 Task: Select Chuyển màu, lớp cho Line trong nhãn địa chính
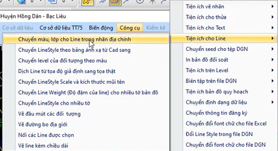[86, 39]
